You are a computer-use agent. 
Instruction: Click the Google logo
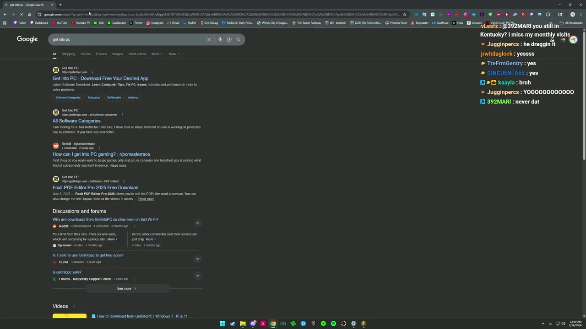27,39
